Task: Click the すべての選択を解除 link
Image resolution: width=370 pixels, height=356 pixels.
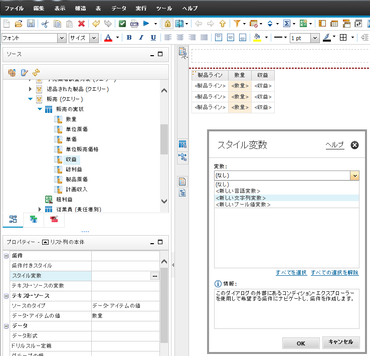Action: pos(335,273)
